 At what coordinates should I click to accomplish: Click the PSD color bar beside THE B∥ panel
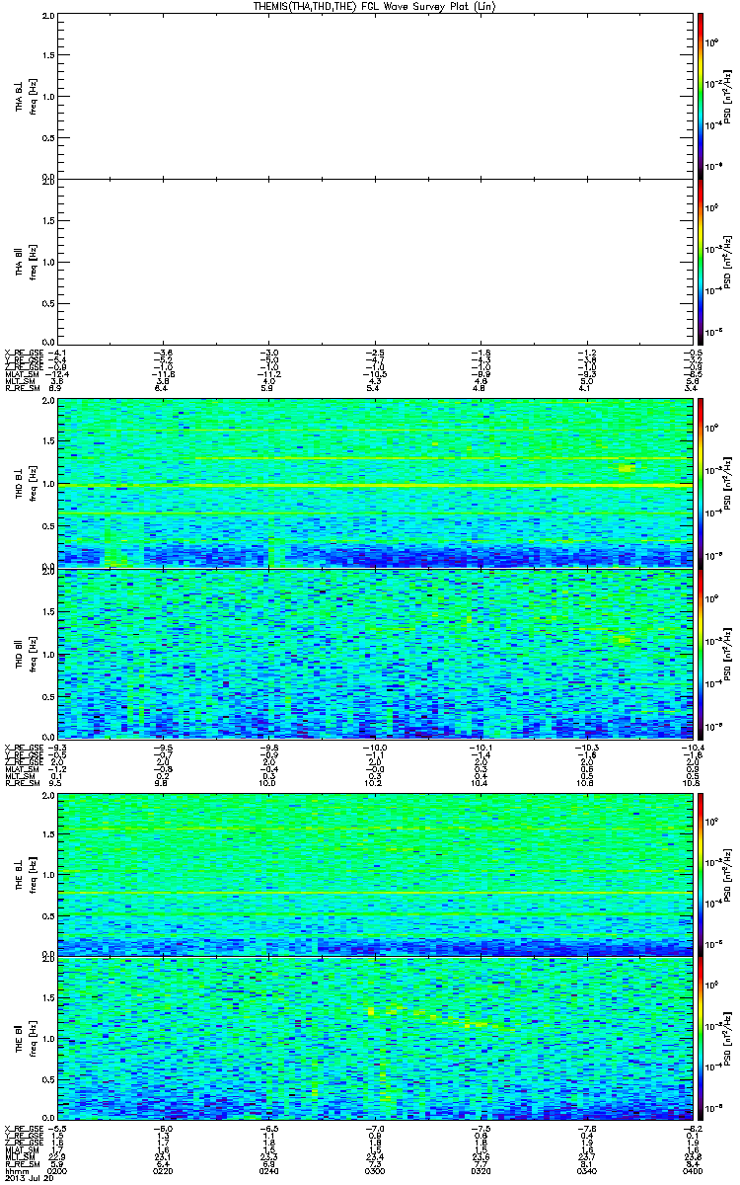[700, 1039]
